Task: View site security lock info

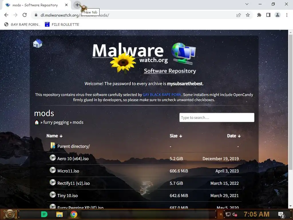Action: [36, 15]
